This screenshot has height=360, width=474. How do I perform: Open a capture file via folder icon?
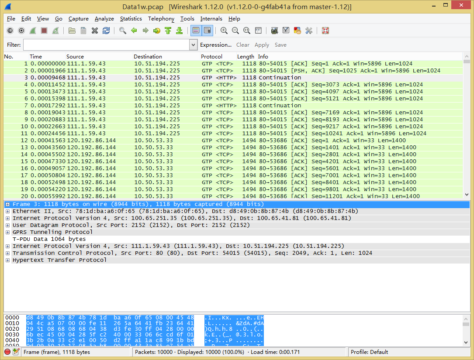point(72,31)
